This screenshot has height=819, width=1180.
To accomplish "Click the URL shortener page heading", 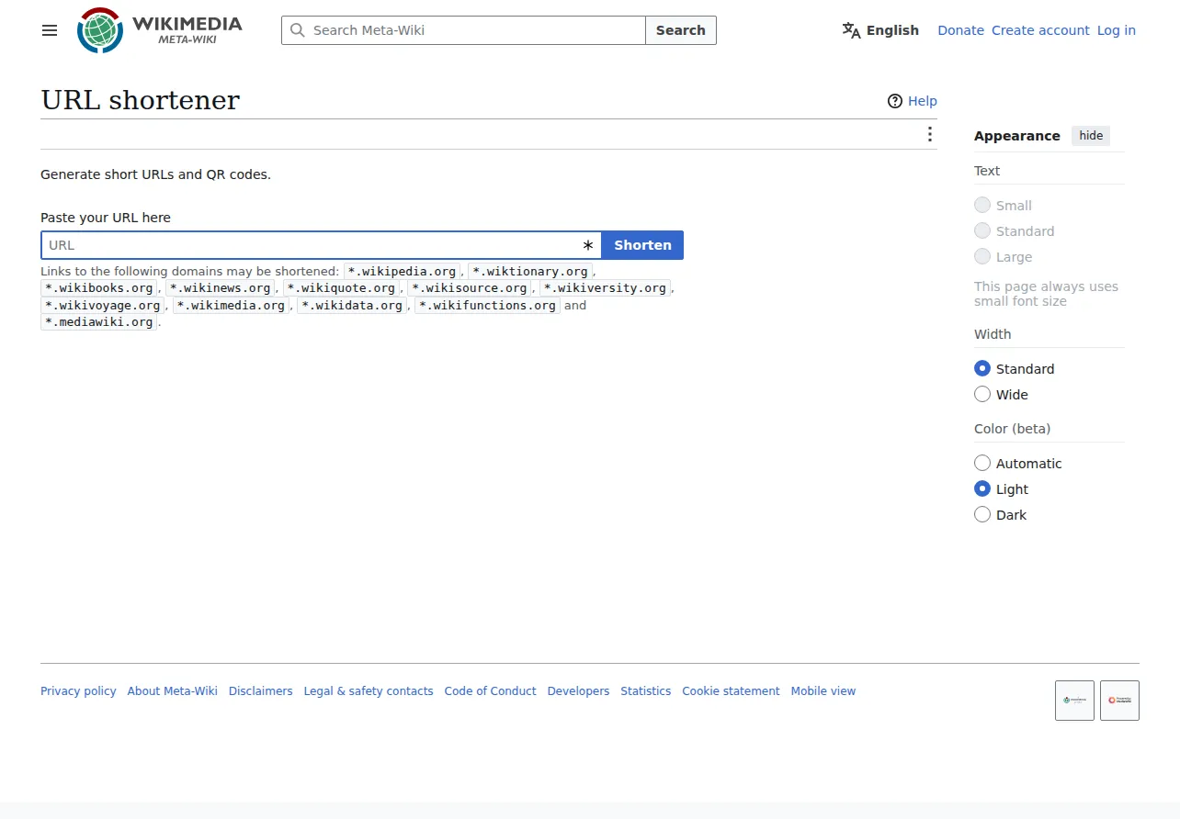I will click(141, 100).
